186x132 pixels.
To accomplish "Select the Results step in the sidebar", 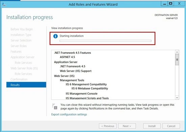I will click(26, 85).
